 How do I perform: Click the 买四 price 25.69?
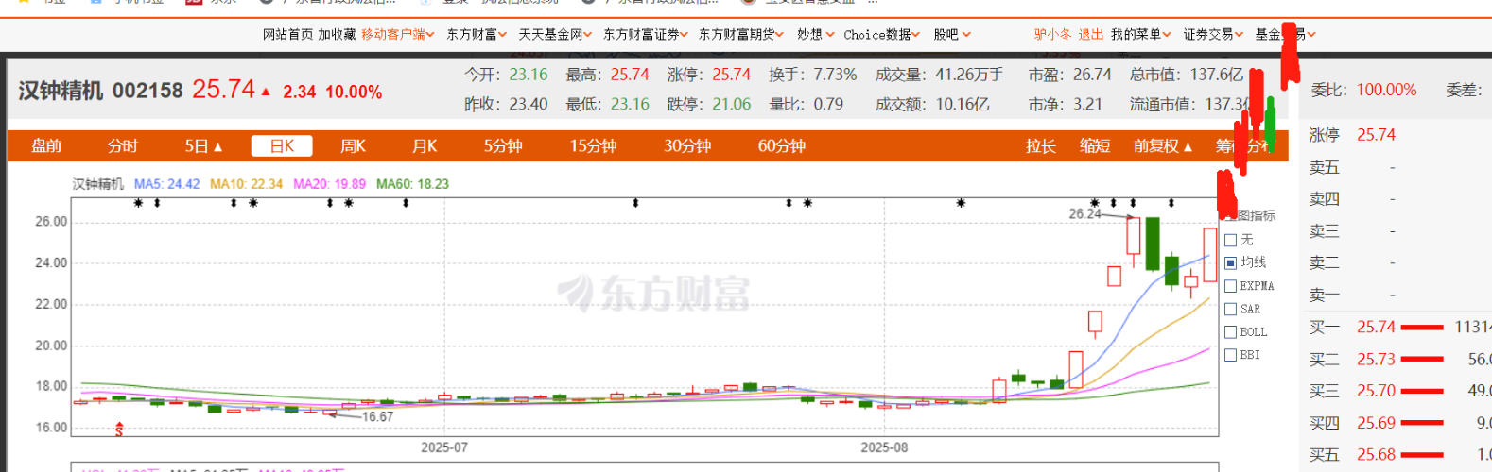click(1376, 422)
